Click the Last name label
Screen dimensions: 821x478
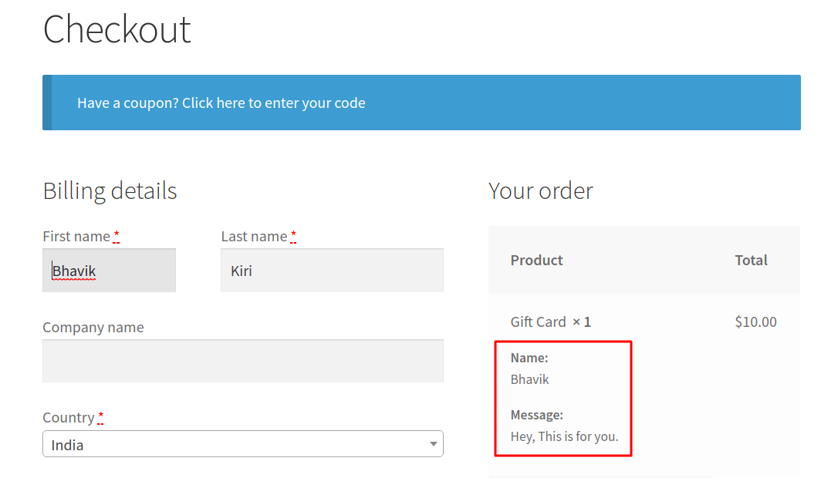coord(254,237)
